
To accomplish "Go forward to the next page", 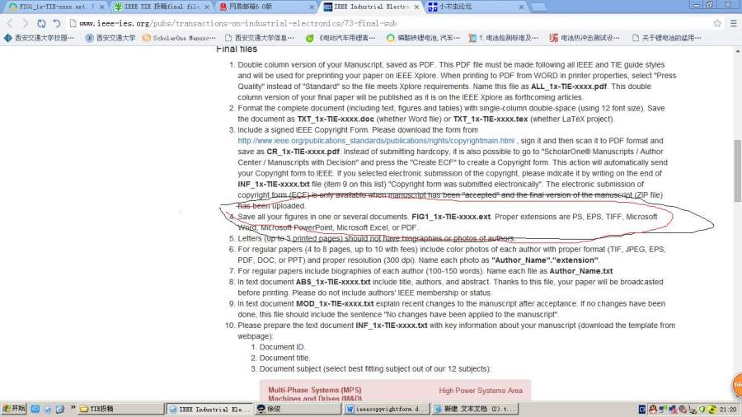I will 26,23.
